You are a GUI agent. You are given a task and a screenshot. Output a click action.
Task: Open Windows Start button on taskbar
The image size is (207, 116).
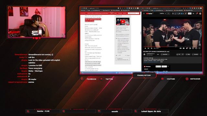click(x=116, y=73)
